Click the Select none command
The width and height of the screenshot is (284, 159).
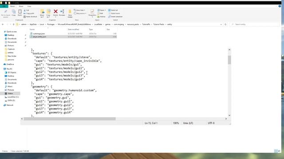114,13
